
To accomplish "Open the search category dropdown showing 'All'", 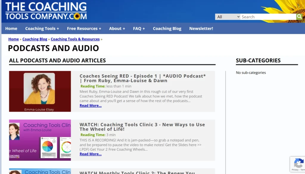I will point(227,17).
